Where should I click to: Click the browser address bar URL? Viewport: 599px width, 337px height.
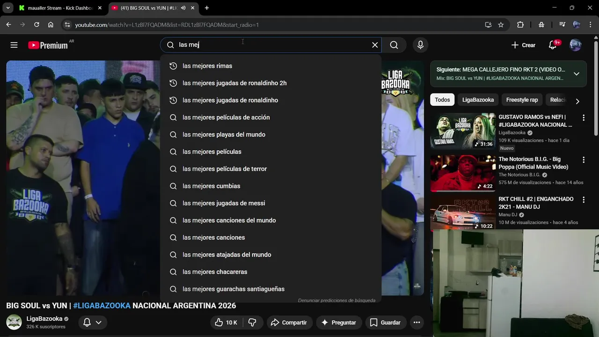pyautogui.click(x=167, y=25)
